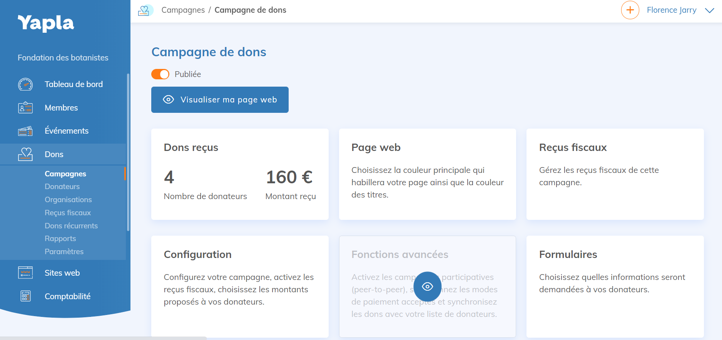The width and height of the screenshot is (722, 340).
Task: Click the Comptabilité calculator icon
Action: pos(25,296)
